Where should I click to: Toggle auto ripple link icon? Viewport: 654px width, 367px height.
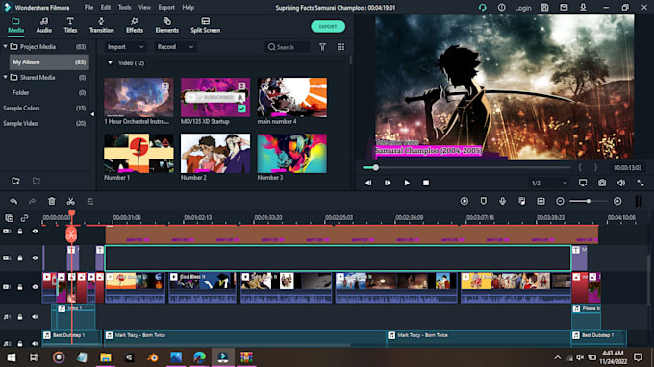(x=25, y=218)
